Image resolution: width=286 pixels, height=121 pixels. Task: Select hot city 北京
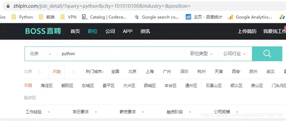[x=132, y=72]
